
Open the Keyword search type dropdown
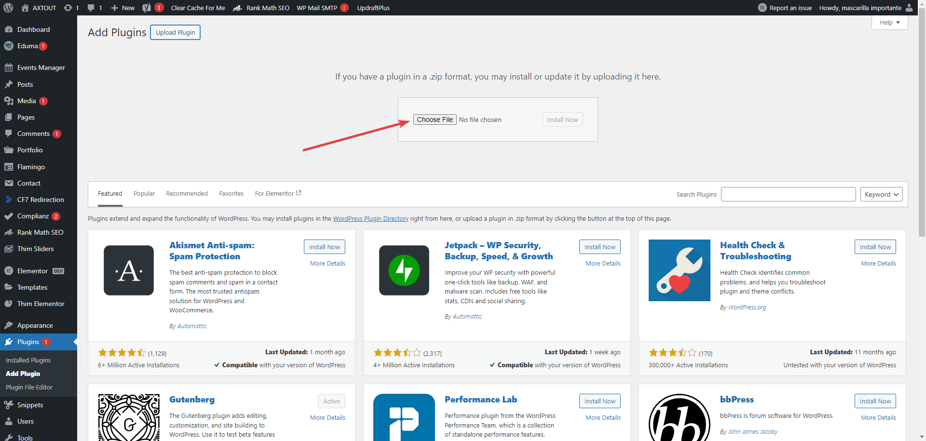pos(881,194)
